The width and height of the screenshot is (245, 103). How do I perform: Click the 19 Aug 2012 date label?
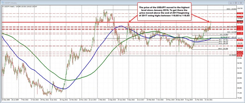point(64,99)
